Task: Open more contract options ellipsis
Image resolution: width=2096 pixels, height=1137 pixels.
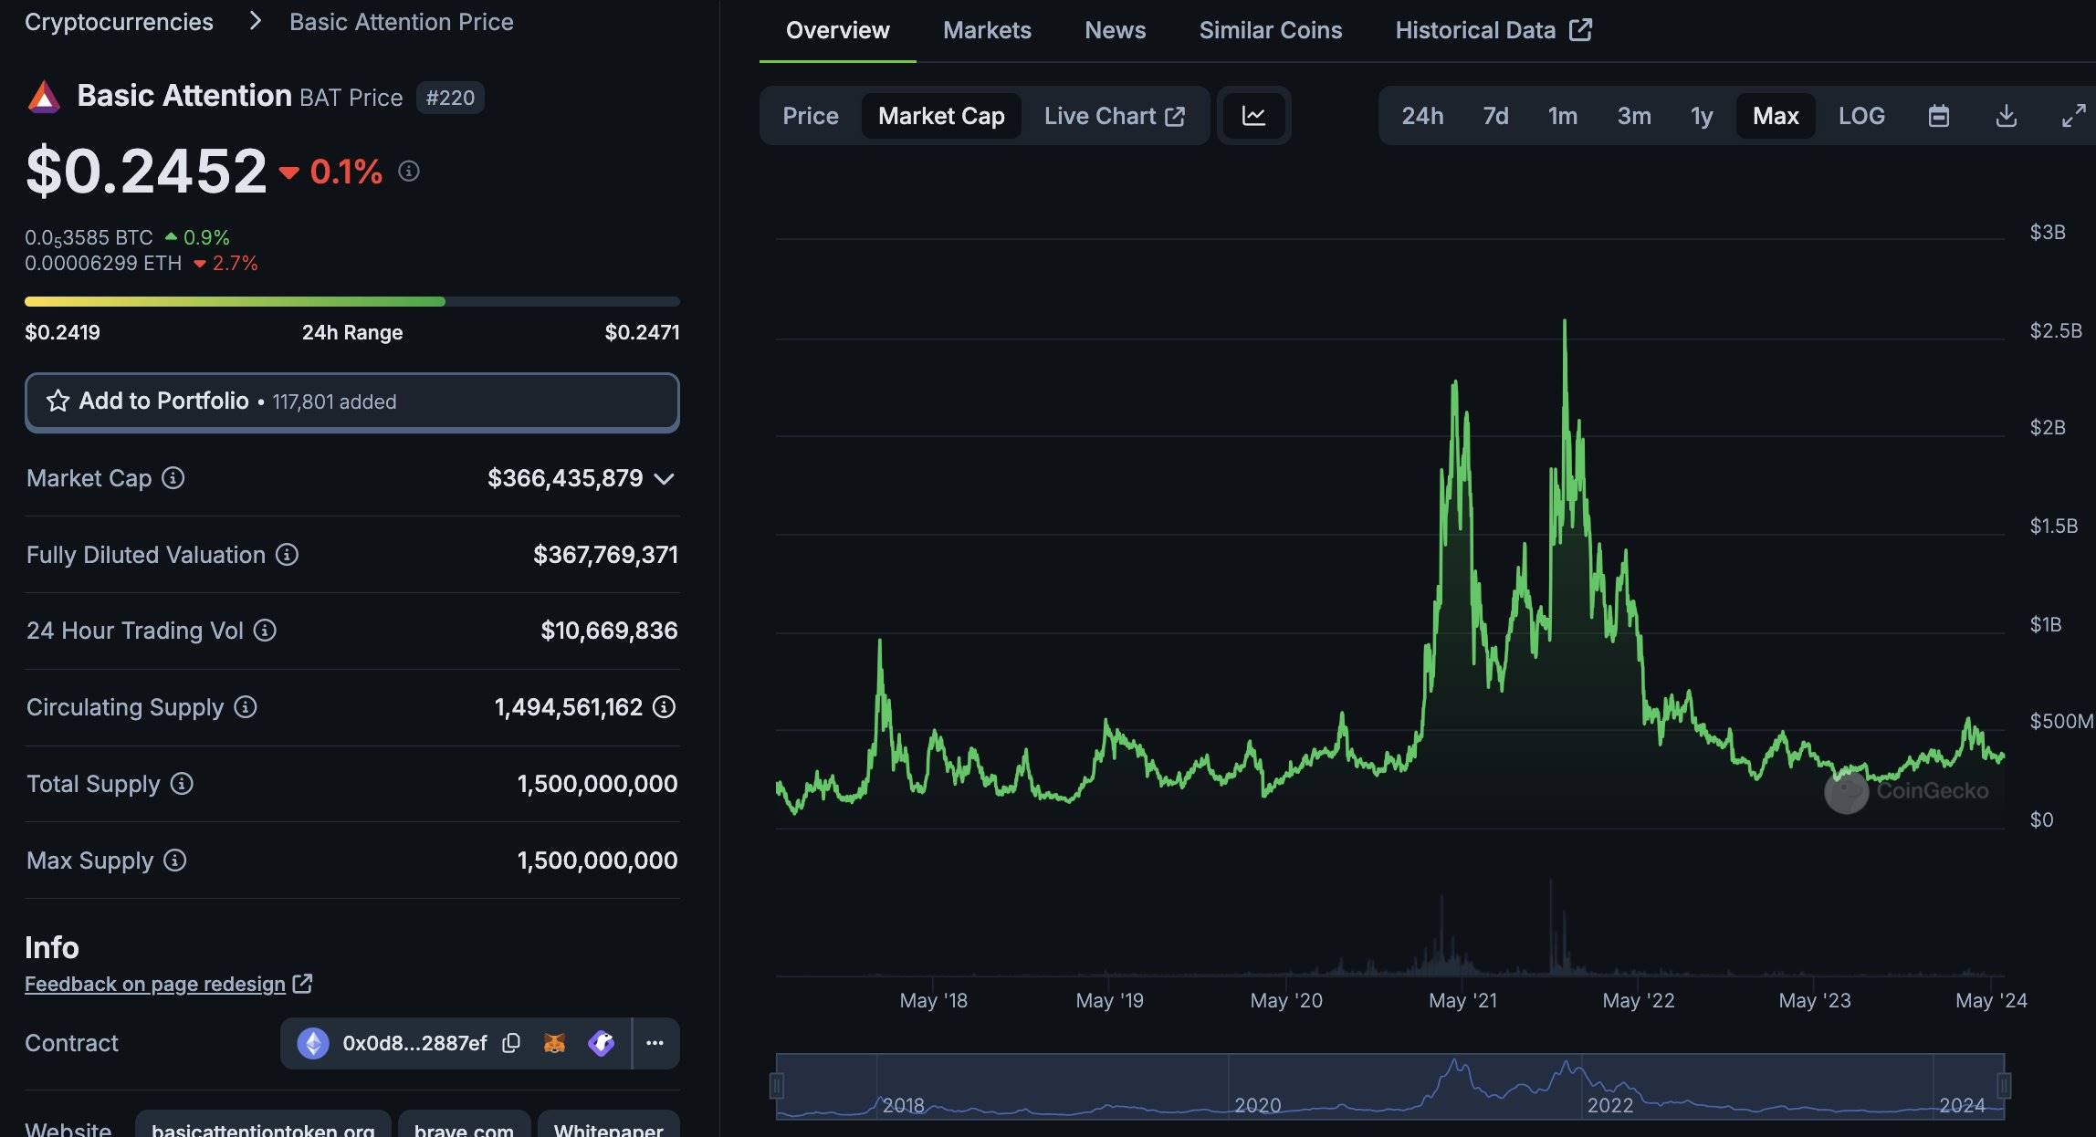Action: (655, 1043)
